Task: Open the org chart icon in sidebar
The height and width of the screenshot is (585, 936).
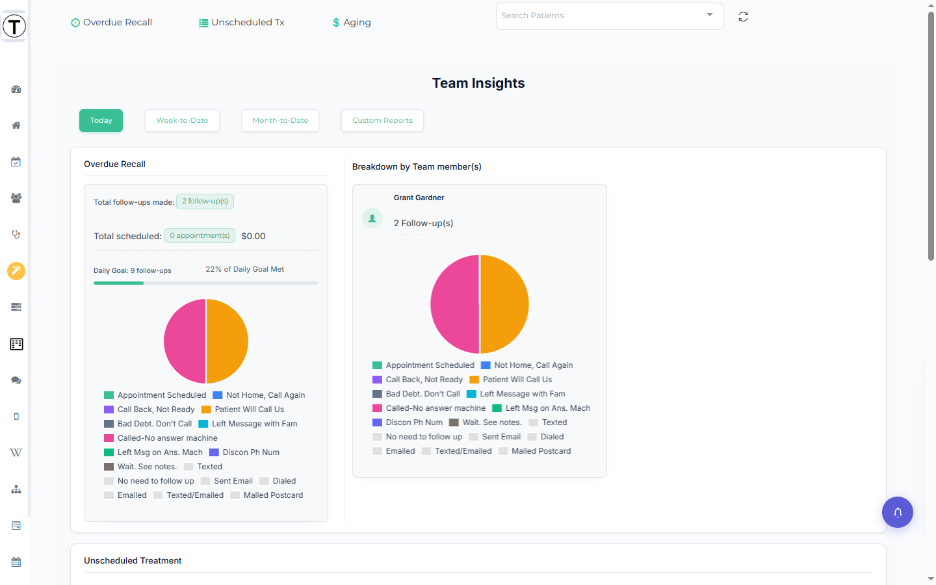Action: 16,489
